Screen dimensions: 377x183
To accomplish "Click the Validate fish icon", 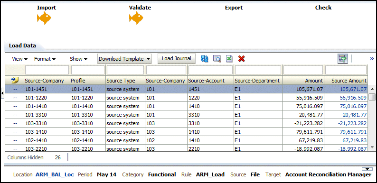I will click(136, 18).
